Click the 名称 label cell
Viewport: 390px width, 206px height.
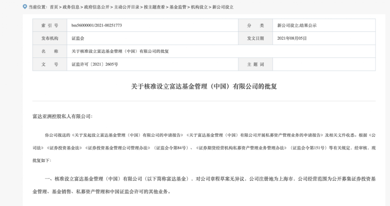click(x=50, y=51)
